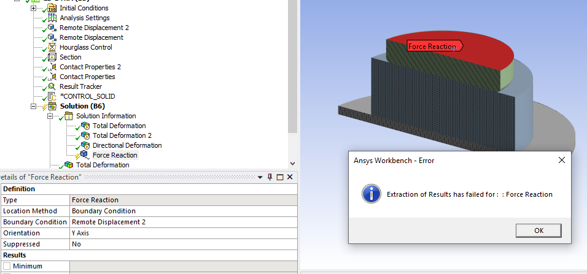Toggle the Minimum parameter checkbox
This screenshot has height=274, width=587.
[x=7, y=266]
